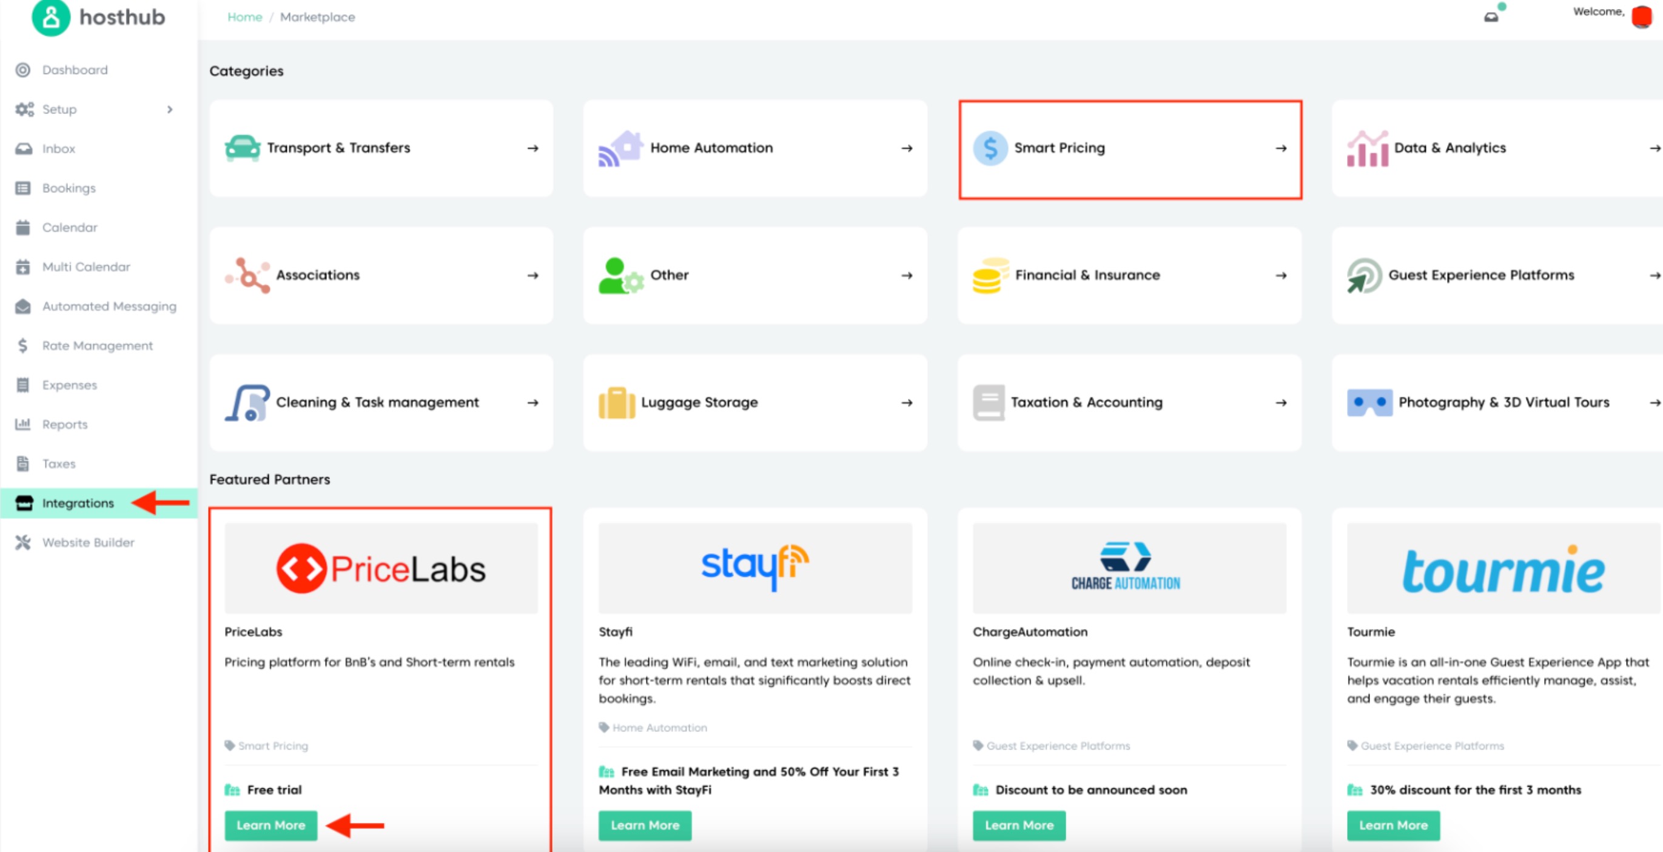Click Learn More under PriceLabs

click(270, 825)
